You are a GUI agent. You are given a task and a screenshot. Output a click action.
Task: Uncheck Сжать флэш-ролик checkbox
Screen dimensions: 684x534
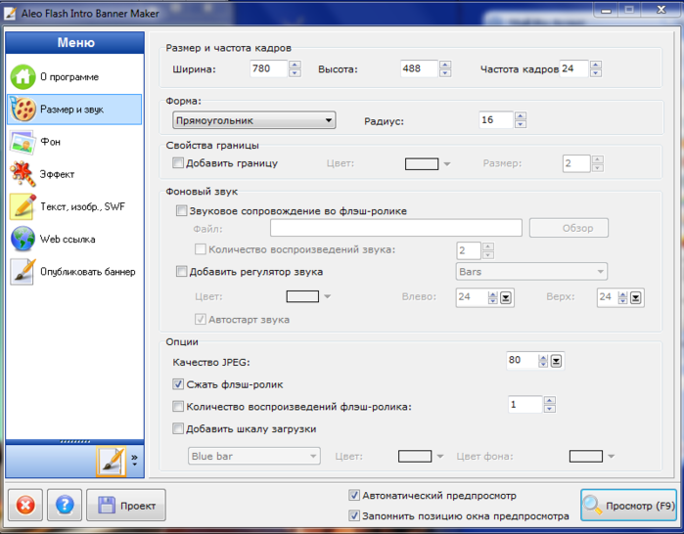pyautogui.click(x=177, y=384)
